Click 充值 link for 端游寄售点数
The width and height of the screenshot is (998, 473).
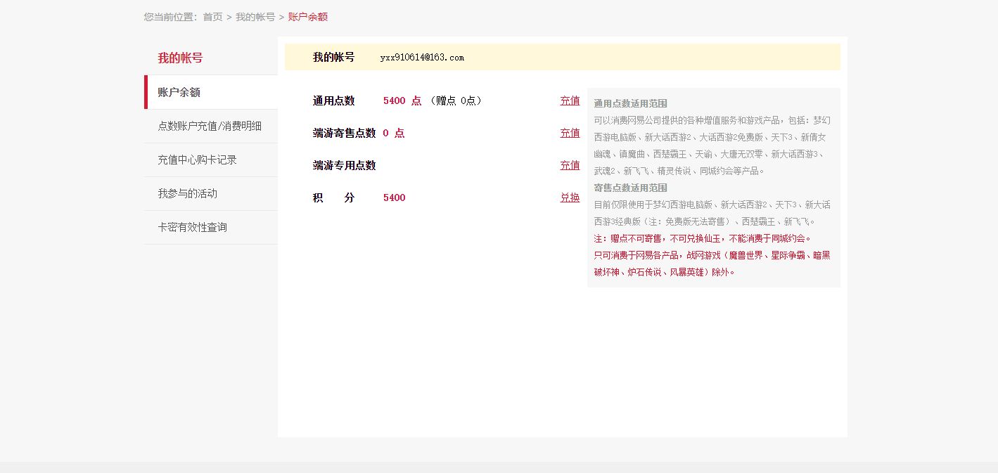point(570,133)
